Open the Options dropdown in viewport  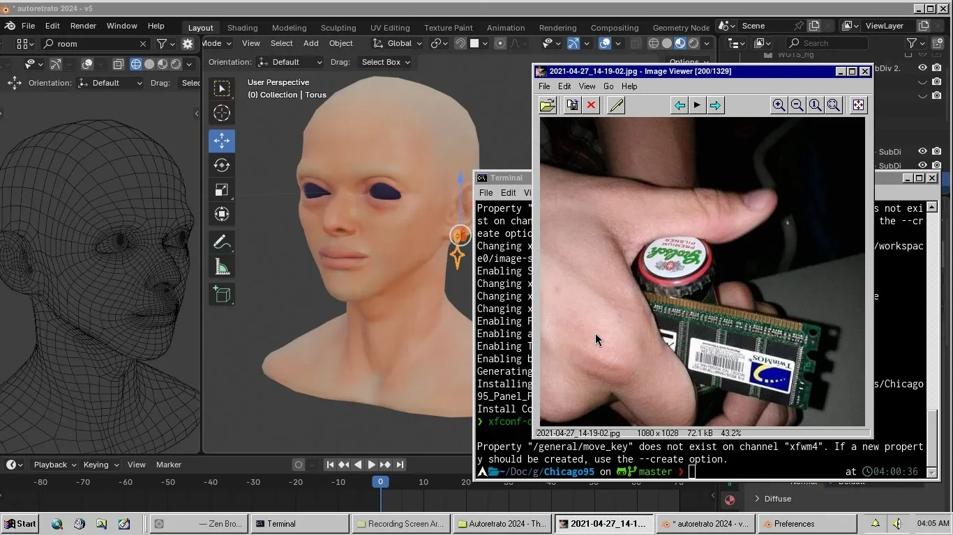pyautogui.click(x=688, y=62)
